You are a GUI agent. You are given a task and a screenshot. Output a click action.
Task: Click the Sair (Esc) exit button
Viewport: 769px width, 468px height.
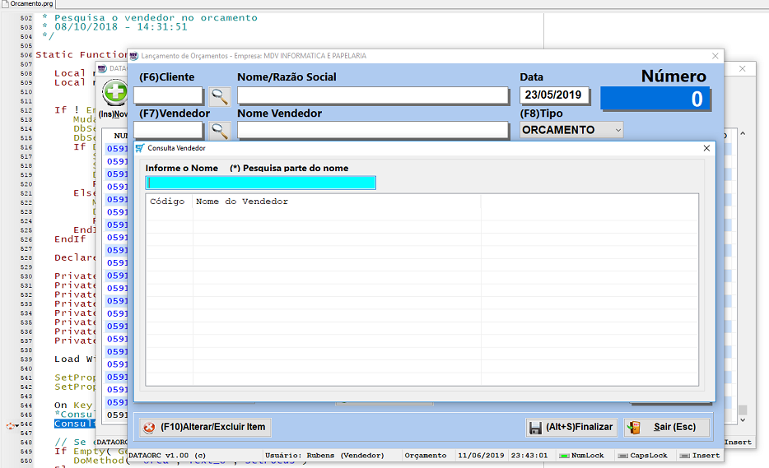click(x=667, y=428)
